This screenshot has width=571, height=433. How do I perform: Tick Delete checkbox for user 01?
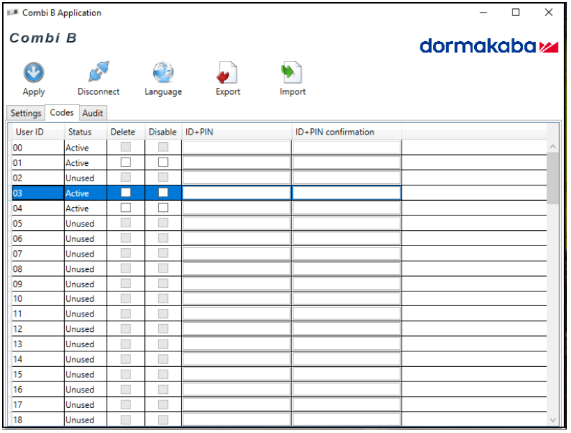[126, 162]
